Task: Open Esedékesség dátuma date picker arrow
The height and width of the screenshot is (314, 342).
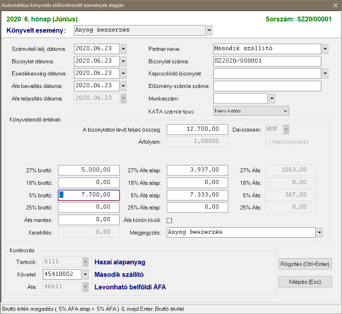Action: [x=123, y=73]
